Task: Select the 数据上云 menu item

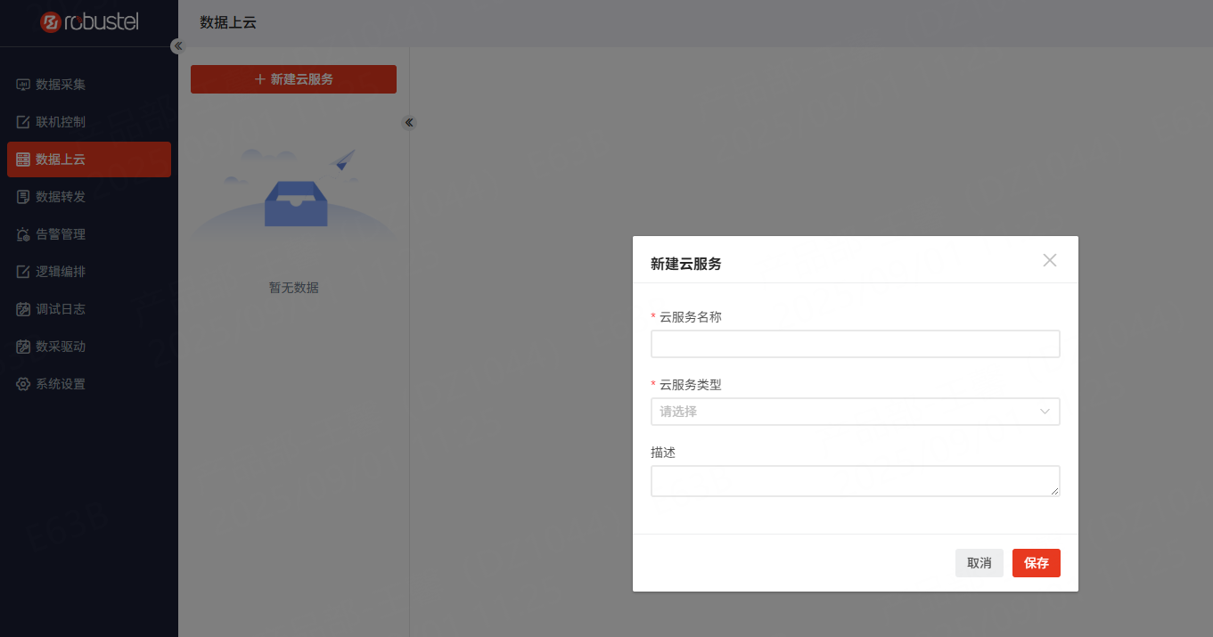Action: click(89, 159)
